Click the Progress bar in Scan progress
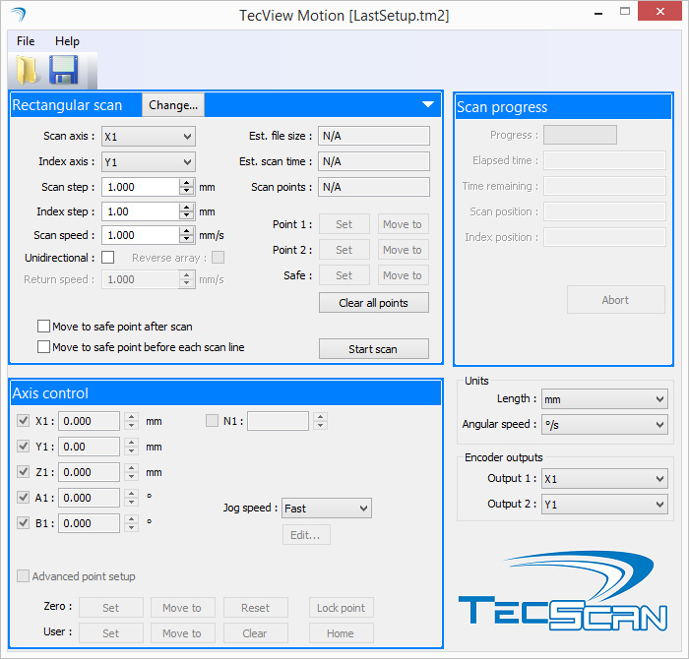The height and width of the screenshot is (659, 689). coord(580,135)
